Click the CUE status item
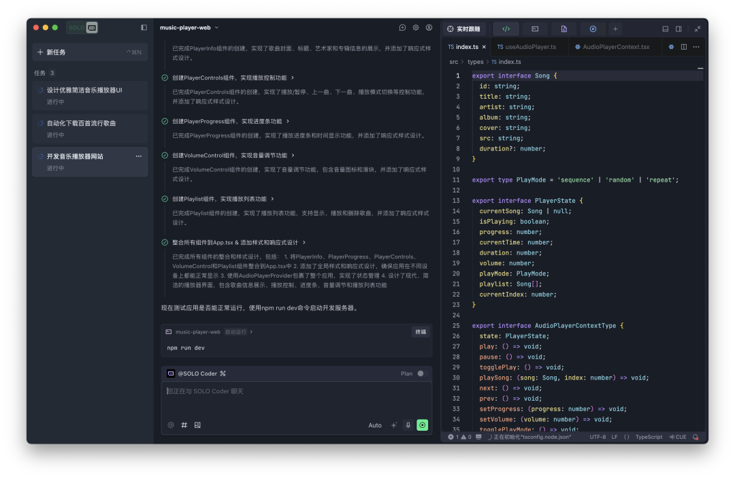The height and width of the screenshot is (479, 735). coord(678,437)
